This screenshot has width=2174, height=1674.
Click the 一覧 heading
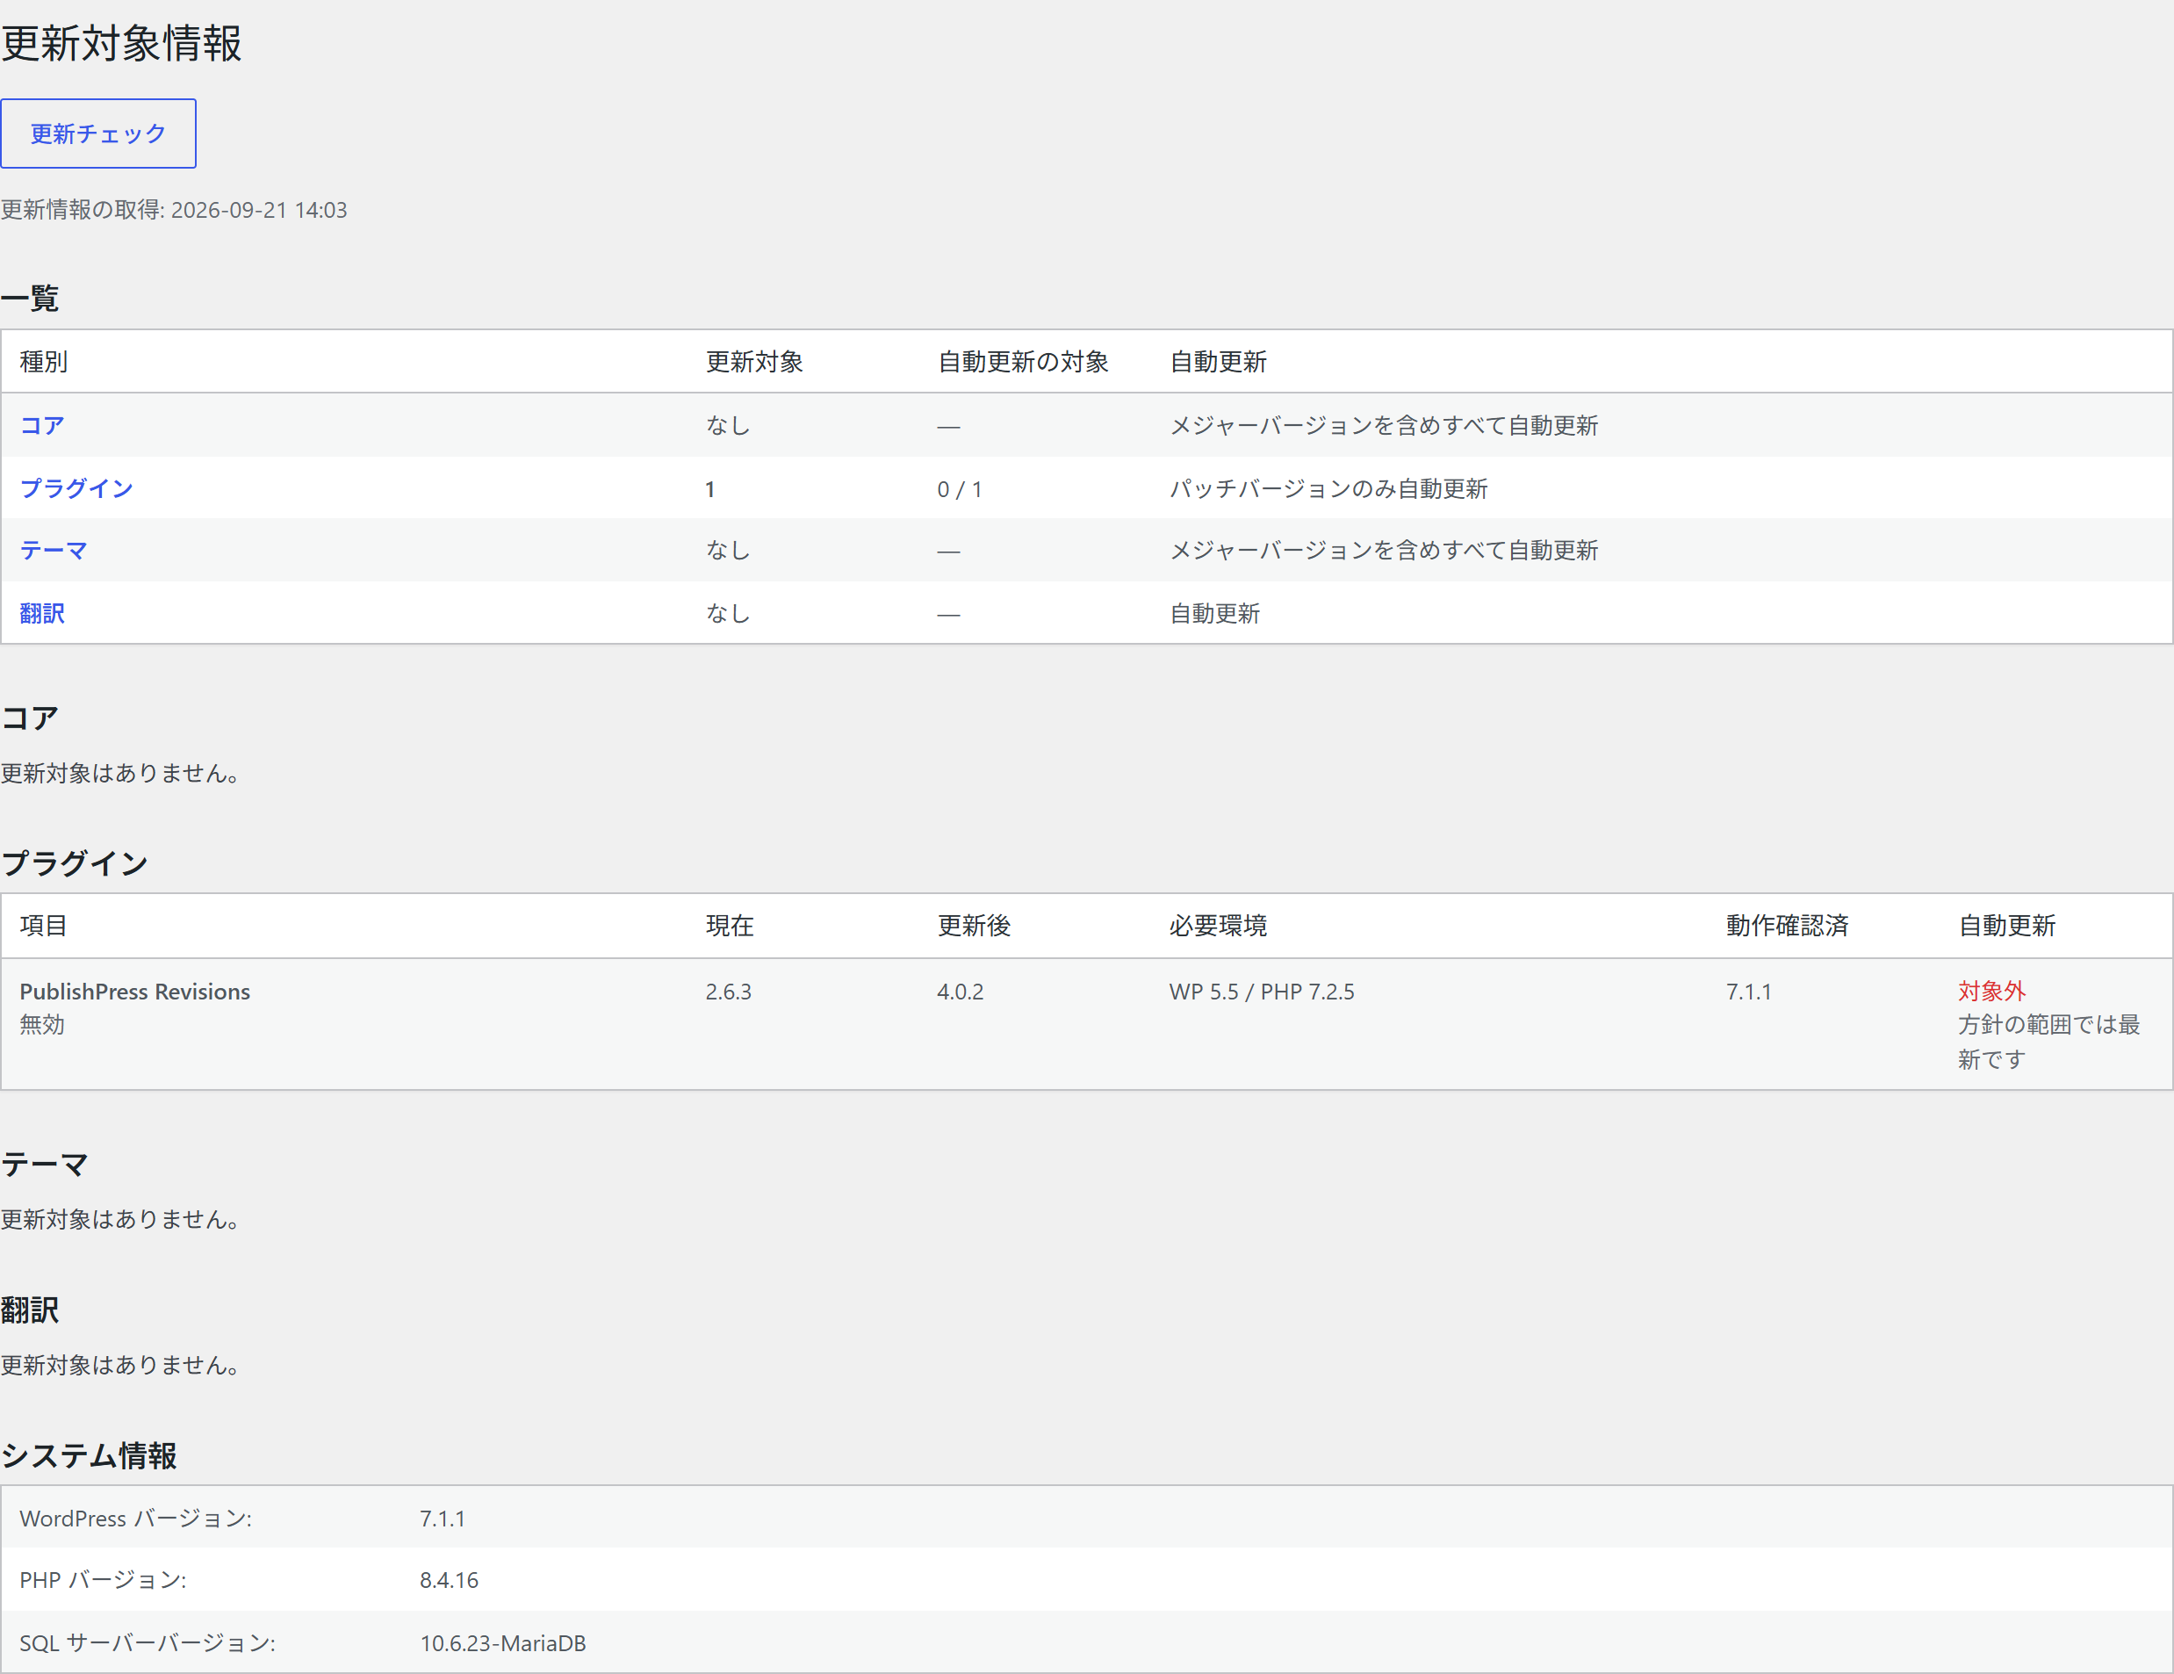click(x=30, y=298)
